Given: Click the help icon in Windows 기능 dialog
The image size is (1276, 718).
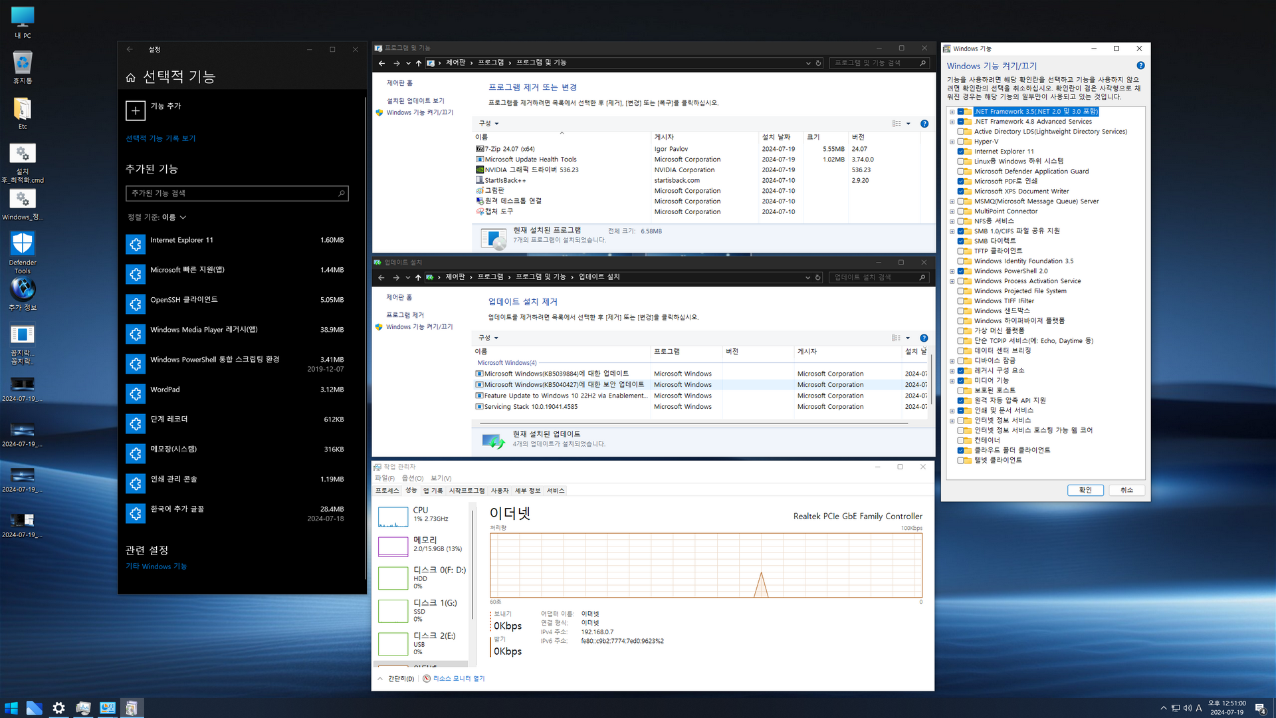Looking at the screenshot, I should tap(1140, 66).
